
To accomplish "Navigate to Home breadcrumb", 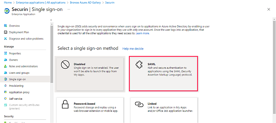I will coord(8,3).
